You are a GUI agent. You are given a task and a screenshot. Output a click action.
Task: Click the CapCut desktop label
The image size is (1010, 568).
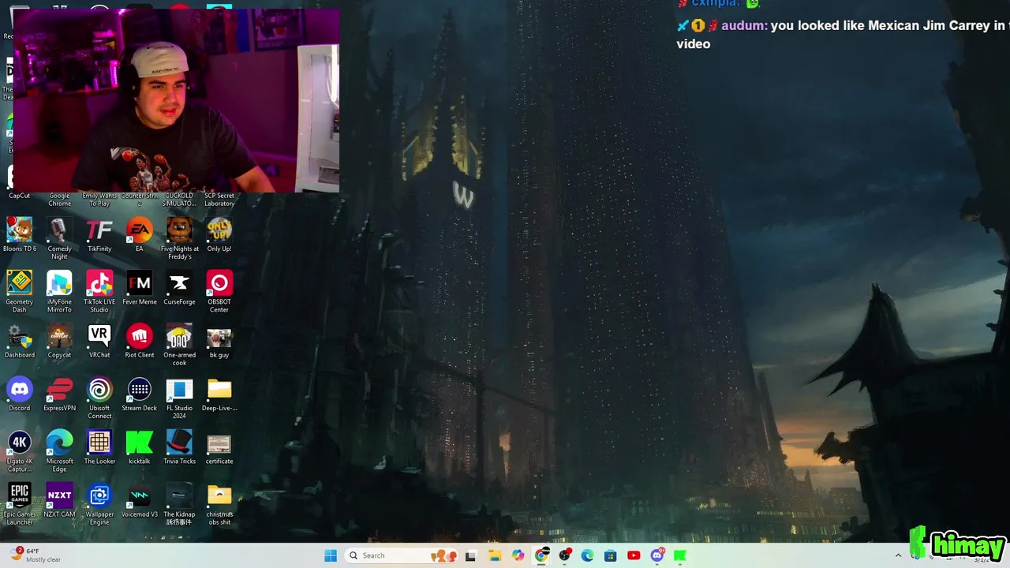(20, 196)
